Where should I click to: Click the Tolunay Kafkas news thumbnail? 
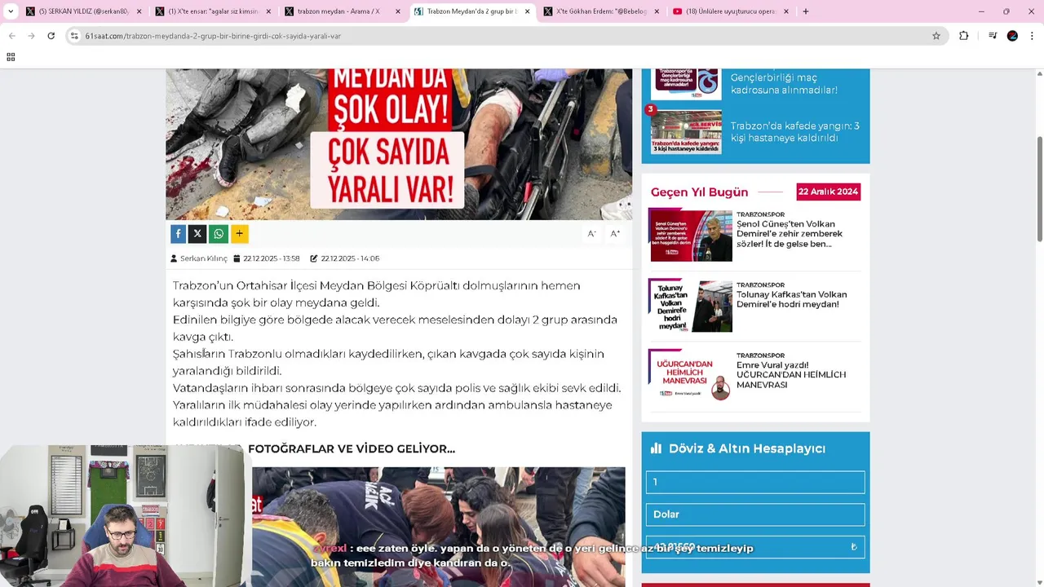691,306
